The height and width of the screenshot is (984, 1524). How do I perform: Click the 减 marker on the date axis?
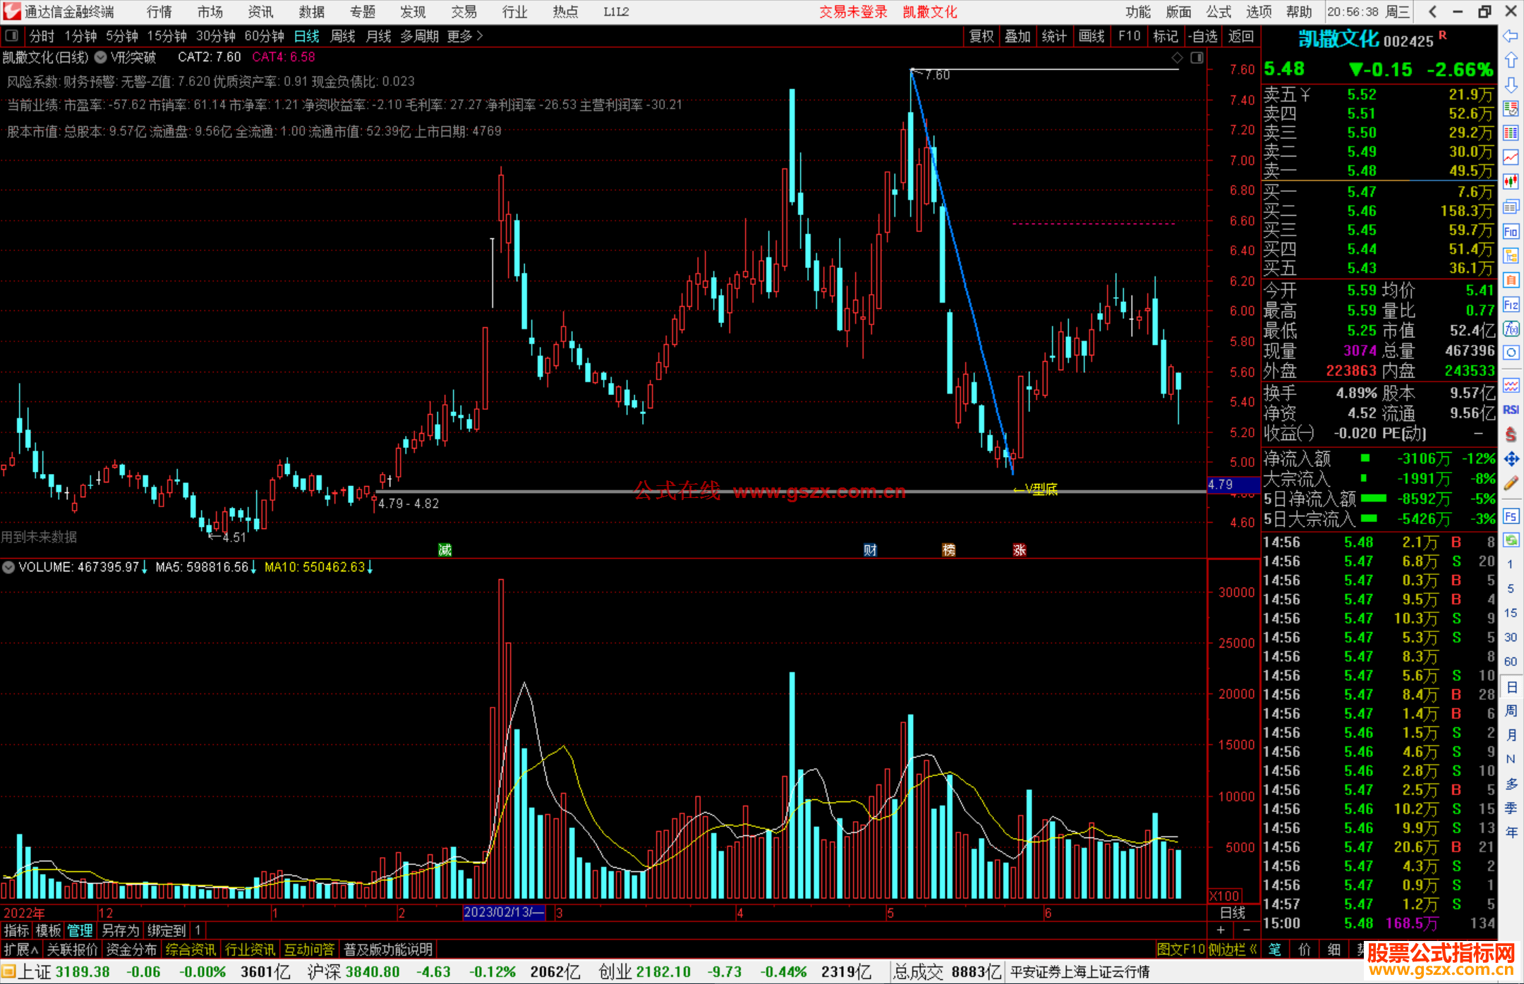tap(445, 550)
